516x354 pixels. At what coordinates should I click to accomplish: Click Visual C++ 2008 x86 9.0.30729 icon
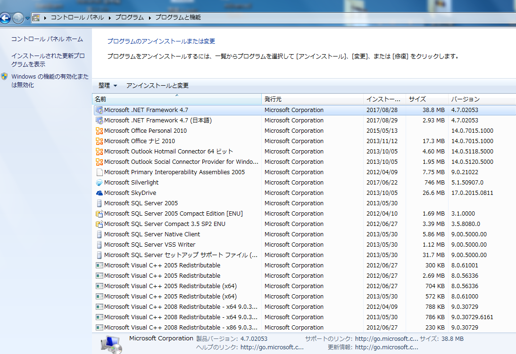pyautogui.click(x=99, y=327)
